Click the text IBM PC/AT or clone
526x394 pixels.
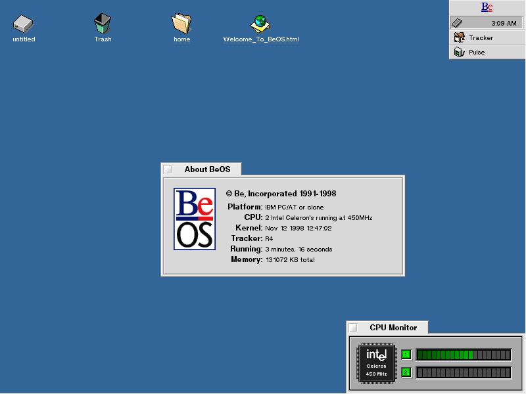click(x=294, y=208)
